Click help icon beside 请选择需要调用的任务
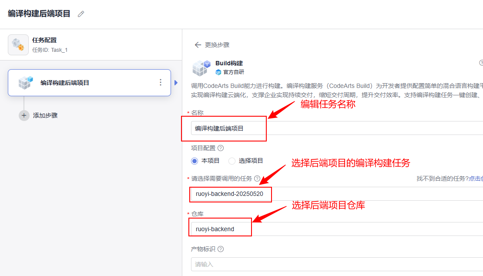The width and height of the screenshot is (483, 276). (x=257, y=178)
